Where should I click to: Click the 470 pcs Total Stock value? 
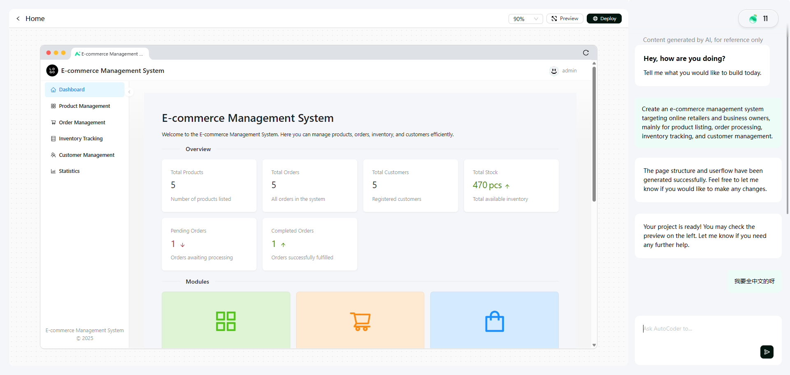point(487,185)
